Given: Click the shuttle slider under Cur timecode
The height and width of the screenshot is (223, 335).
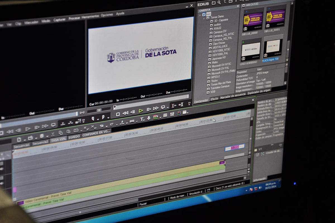Looking at the screenshot, I should [x=99, y=110].
